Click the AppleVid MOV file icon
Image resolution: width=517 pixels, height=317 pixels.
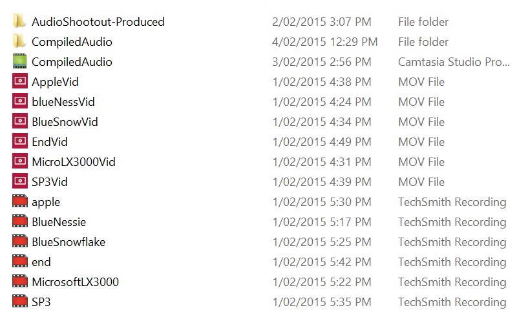pos(19,82)
